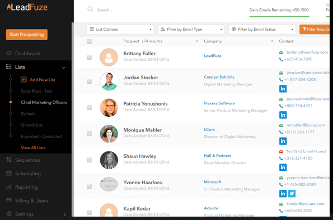Click the Start Prospecting button
The image size is (333, 220).
point(27,34)
